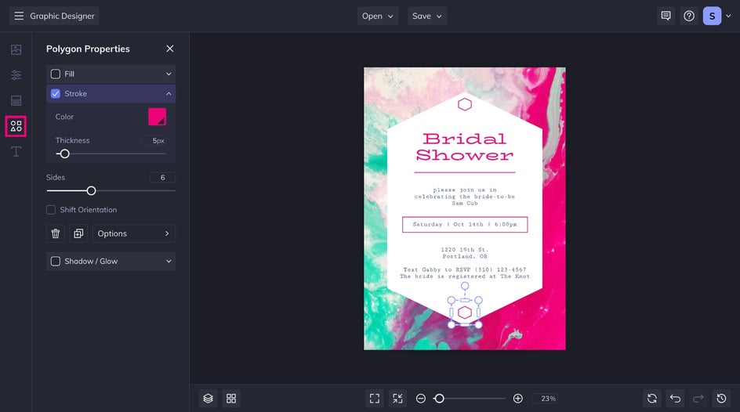Open the Customize sliders sidebar tab
740x412 pixels.
click(x=16, y=75)
